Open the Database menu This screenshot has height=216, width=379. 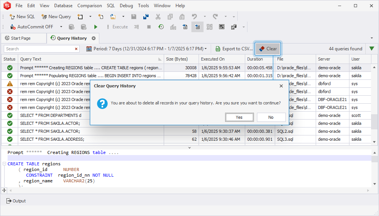point(63,6)
